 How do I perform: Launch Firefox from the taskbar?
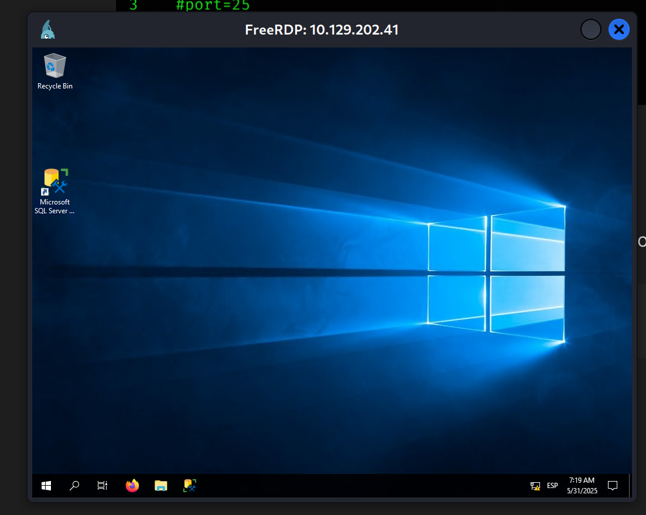coord(132,486)
